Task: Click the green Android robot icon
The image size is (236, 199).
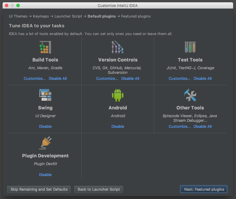Action: pyautogui.click(x=117, y=95)
